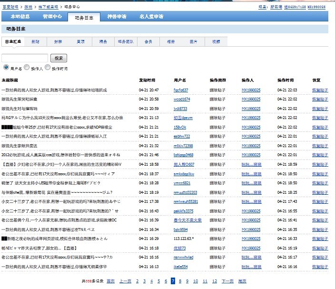Click the log search text box

[25, 58]
